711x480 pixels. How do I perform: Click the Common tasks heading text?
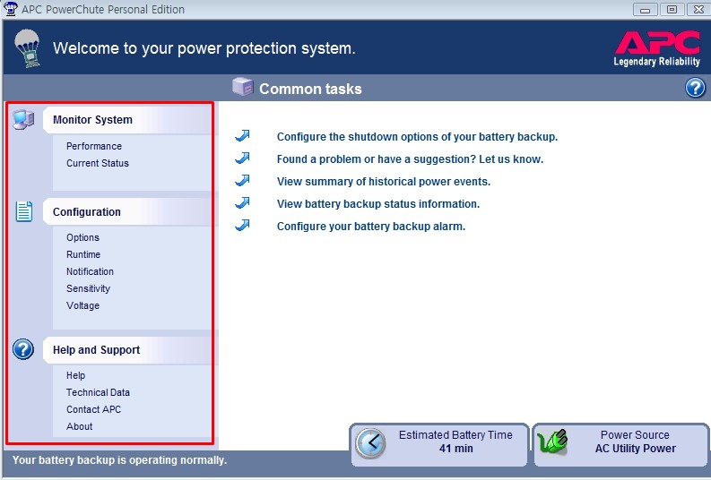point(310,89)
